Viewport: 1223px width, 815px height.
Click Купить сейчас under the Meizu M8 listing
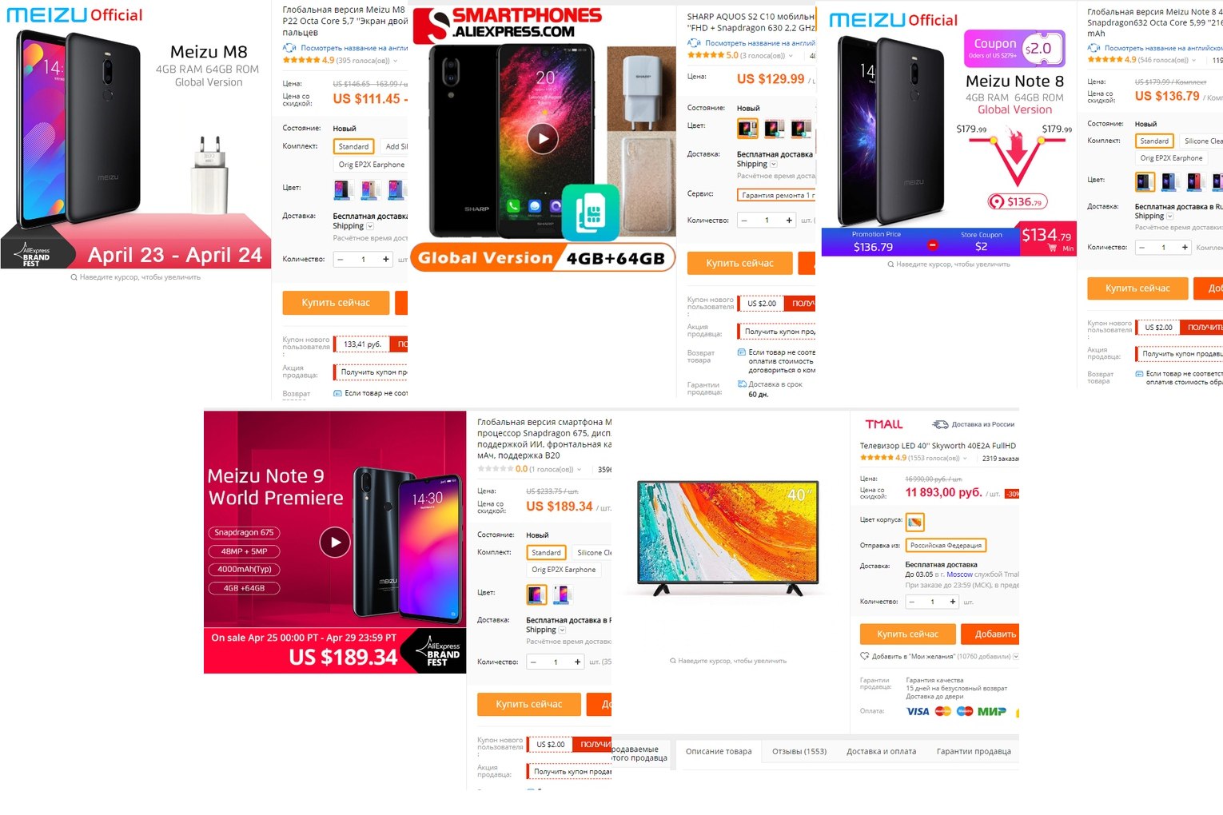(x=336, y=303)
